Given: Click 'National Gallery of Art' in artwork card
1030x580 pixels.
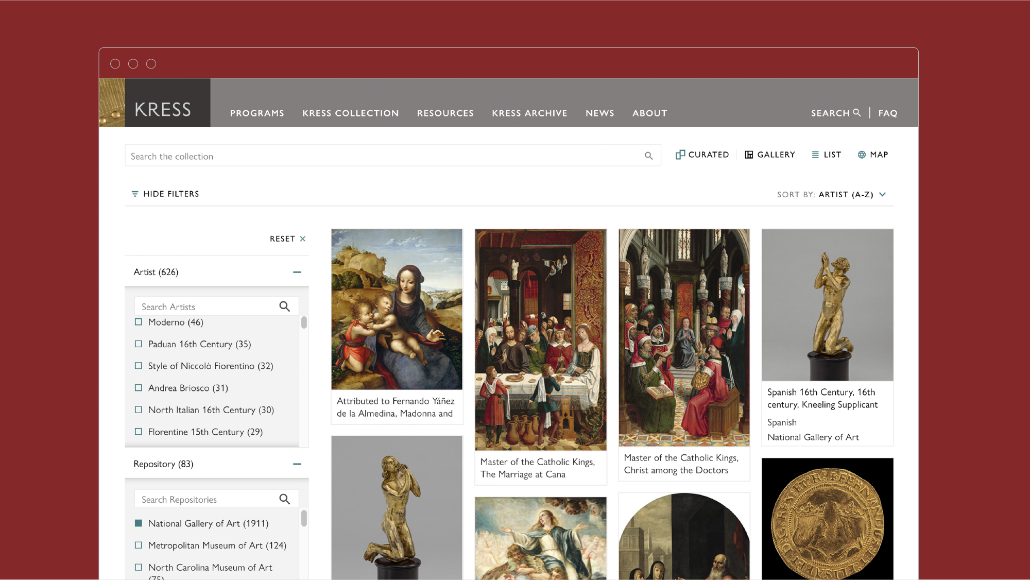Looking at the screenshot, I should (813, 437).
